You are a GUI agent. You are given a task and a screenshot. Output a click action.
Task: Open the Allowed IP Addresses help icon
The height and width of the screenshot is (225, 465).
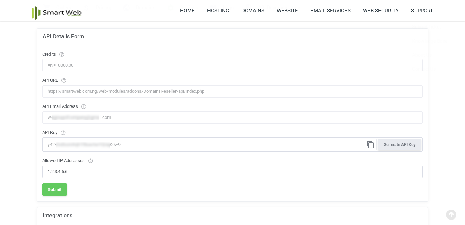[91, 161]
